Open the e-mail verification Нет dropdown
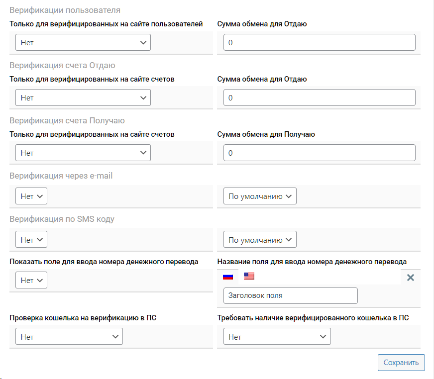Viewport: 434px width, 379px height. point(31,196)
